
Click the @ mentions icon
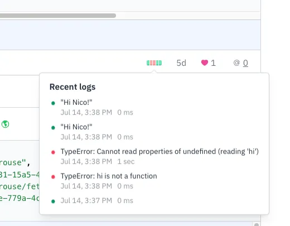tap(236, 63)
